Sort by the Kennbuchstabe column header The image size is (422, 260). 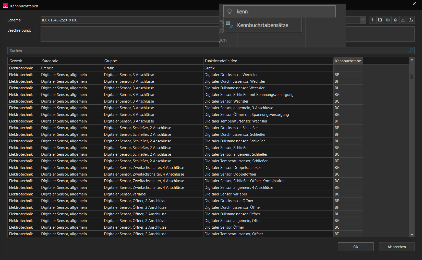tap(348, 61)
